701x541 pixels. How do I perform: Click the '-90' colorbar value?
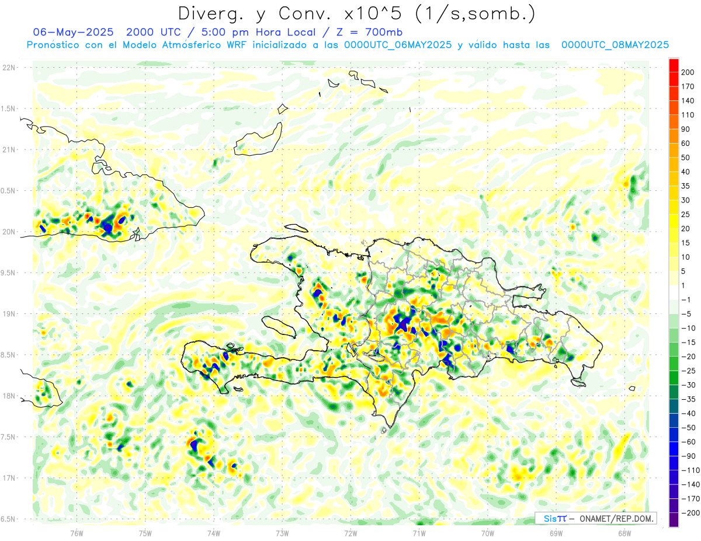pyautogui.click(x=689, y=456)
